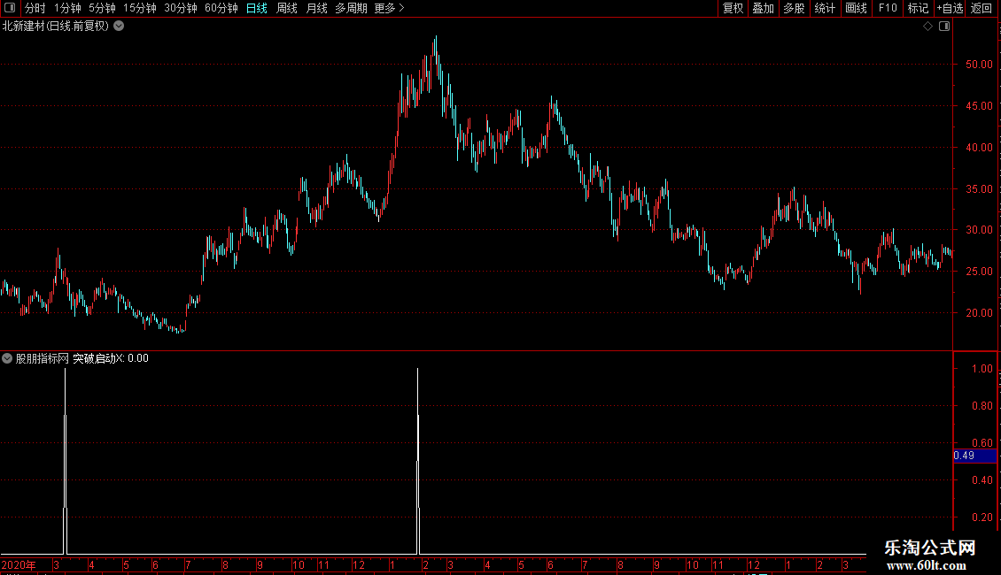Click the 0.20 indicator axis label
The height and width of the screenshot is (575, 1001).
coord(982,517)
